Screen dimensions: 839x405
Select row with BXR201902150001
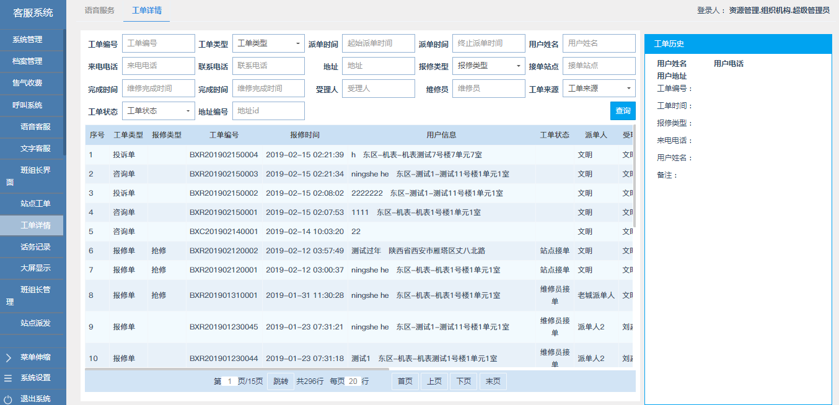pyautogui.click(x=359, y=212)
